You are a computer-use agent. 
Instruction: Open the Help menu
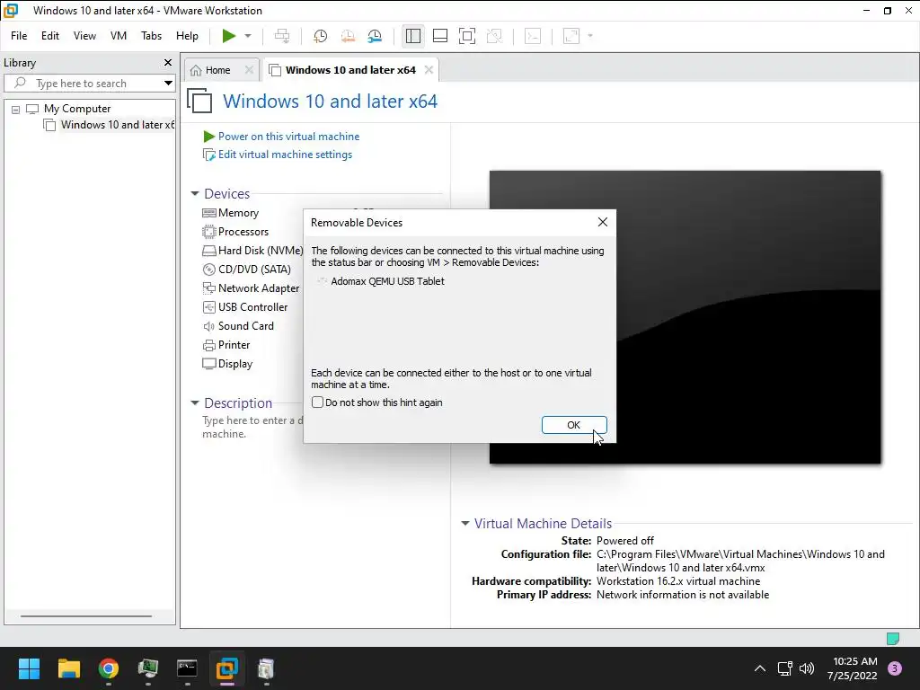point(187,36)
